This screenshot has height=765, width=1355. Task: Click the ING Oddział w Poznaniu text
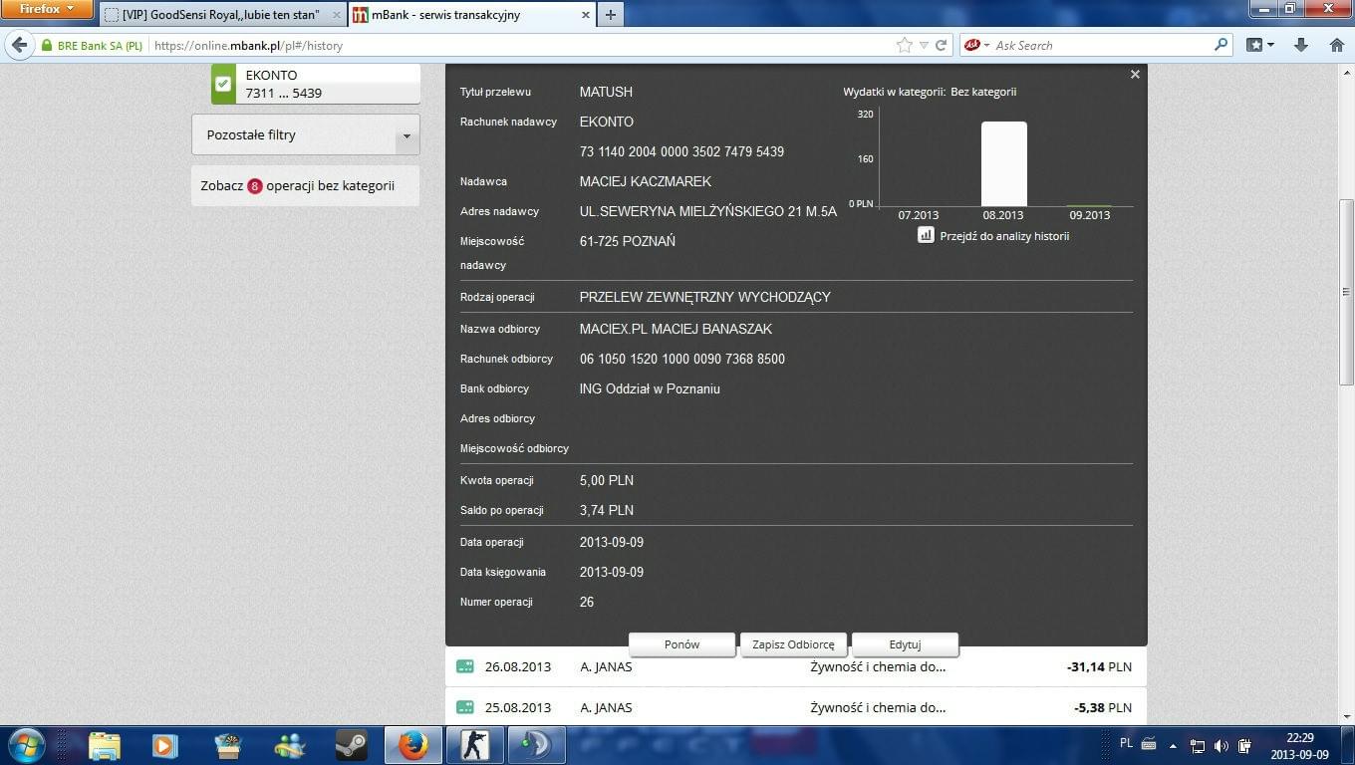tap(650, 388)
